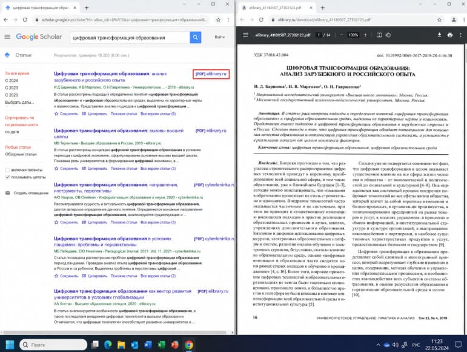
Task: Click horizontal scrollbar in Scholar window
Action: (x=114, y=333)
